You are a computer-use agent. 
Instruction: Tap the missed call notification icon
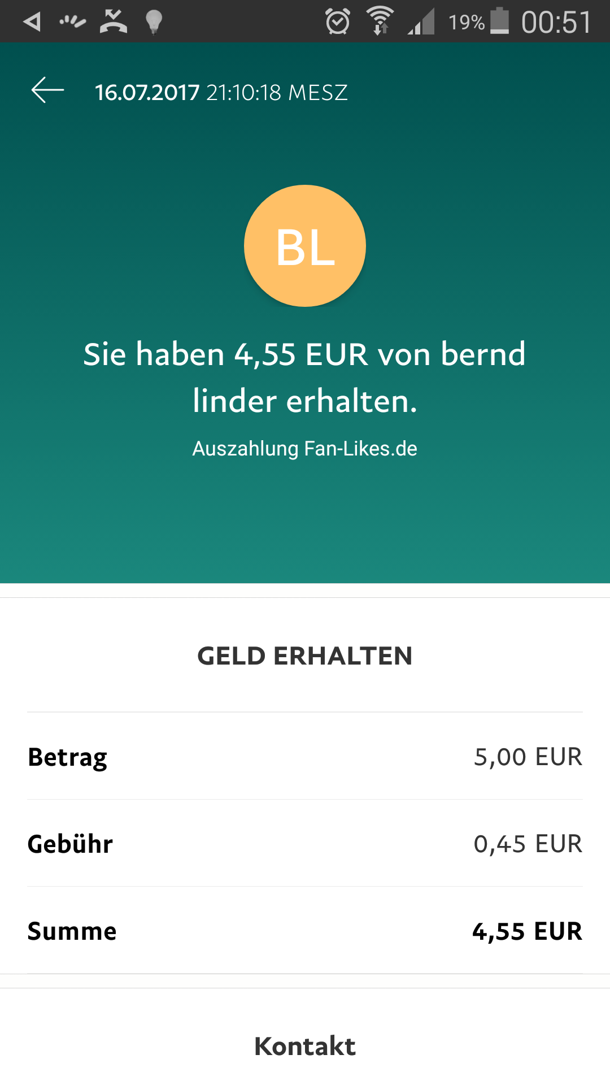tap(114, 22)
